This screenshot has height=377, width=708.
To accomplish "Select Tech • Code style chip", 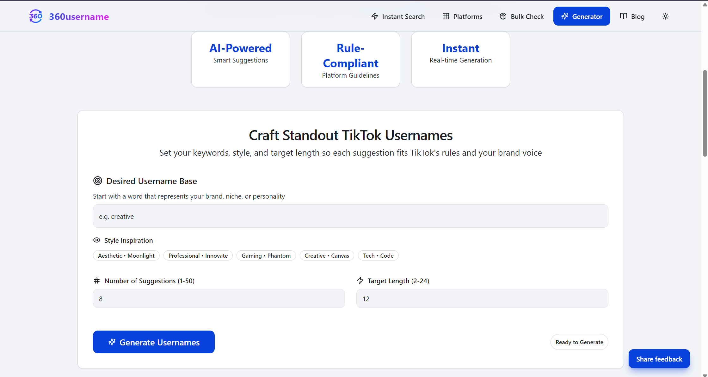I will click(x=378, y=255).
